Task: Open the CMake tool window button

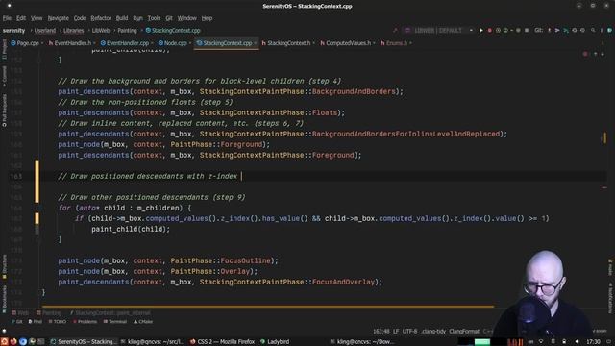Action: pos(143,322)
